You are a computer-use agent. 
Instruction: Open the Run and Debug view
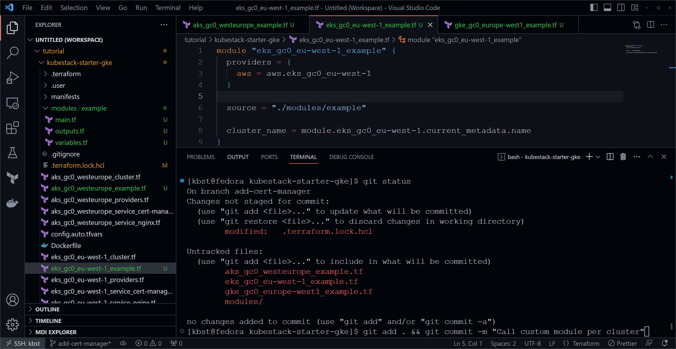tap(12, 78)
